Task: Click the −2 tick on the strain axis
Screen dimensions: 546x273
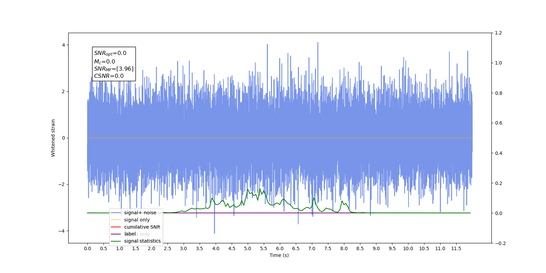Action: (x=61, y=185)
